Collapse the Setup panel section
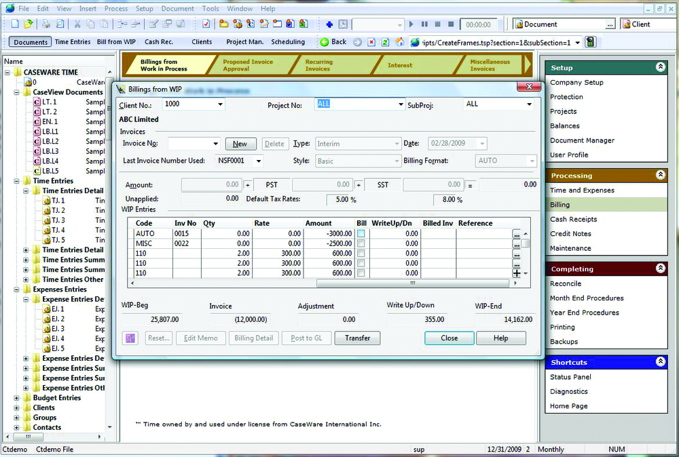Image resolution: width=679 pixels, height=457 pixels. pyautogui.click(x=659, y=68)
